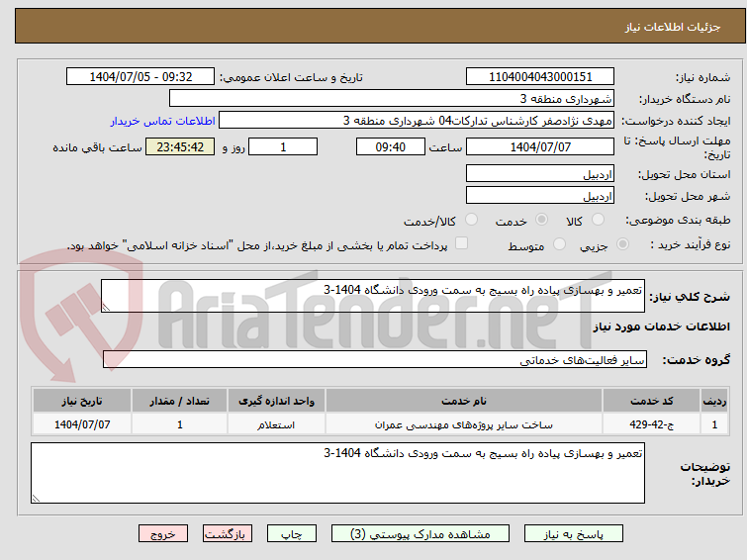
Task: Click the announcement date field 1404/07/05 - 09:32
Action: [x=140, y=76]
